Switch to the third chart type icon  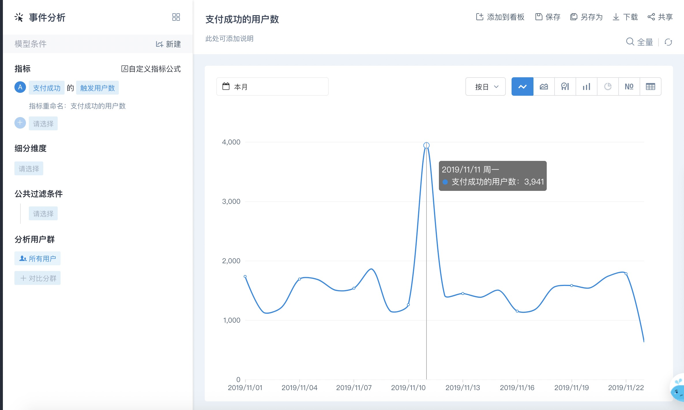[565, 86]
